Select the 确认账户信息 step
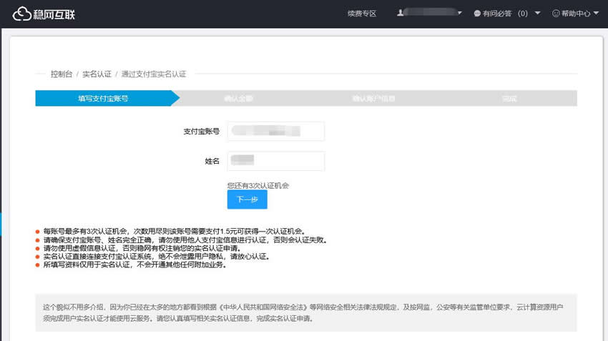608x341 pixels. (x=374, y=99)
